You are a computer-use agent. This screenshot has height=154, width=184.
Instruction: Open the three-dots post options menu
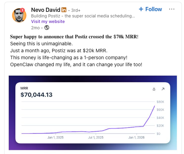point(172,9)
